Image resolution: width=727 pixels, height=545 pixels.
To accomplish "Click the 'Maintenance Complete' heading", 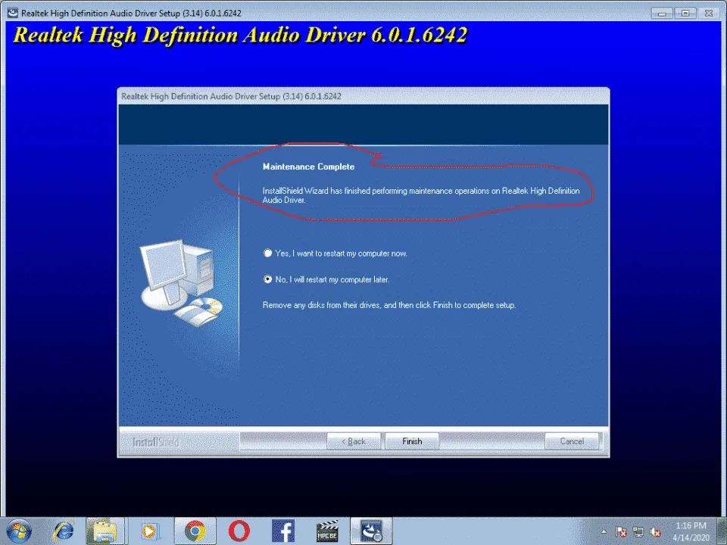I will (308, 167).
